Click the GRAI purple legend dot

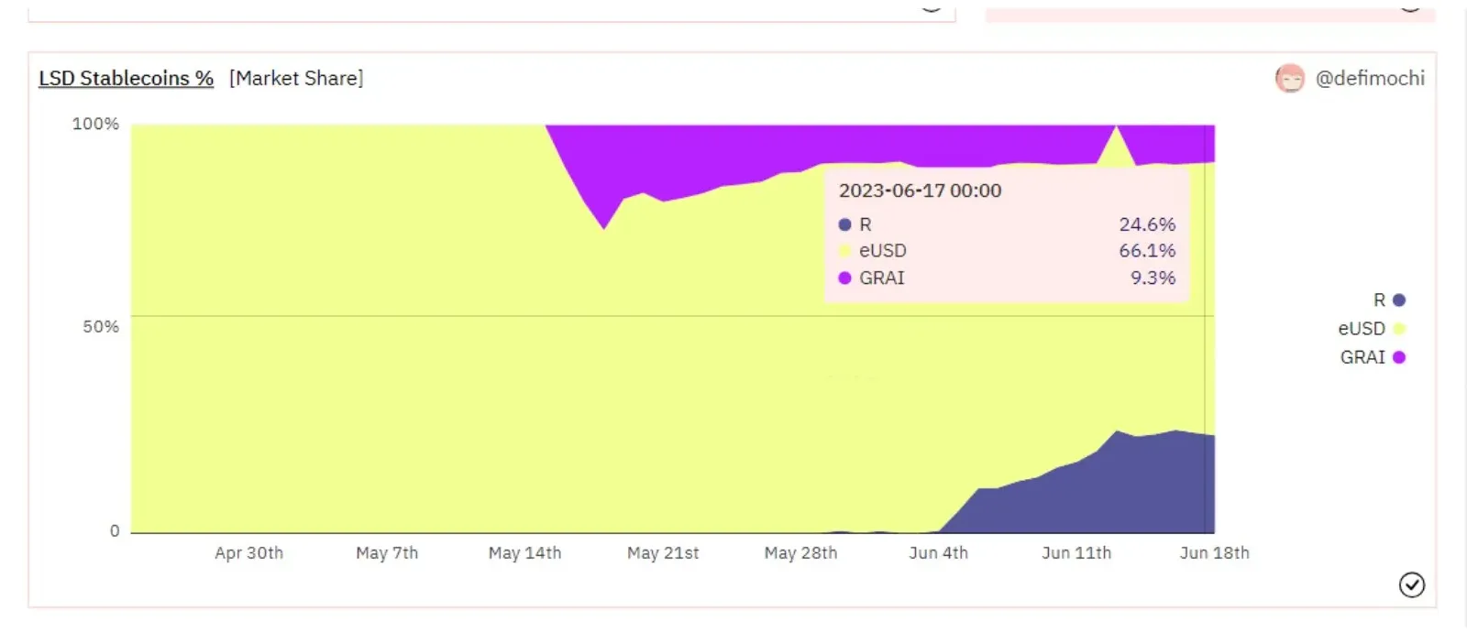[x=1399, y=357]
